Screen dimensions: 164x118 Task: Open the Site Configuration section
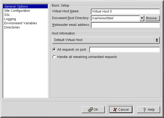click(17, 11)
